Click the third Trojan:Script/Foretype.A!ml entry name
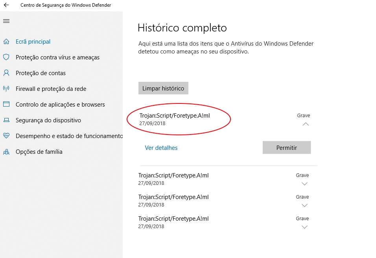 (173, 197)
